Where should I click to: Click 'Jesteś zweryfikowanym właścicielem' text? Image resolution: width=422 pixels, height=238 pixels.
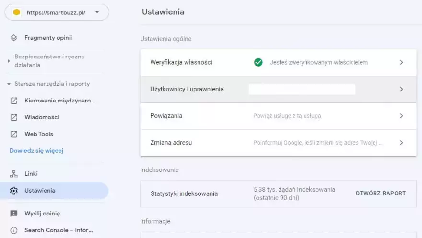pyautogui.click(x=318, y=62)
